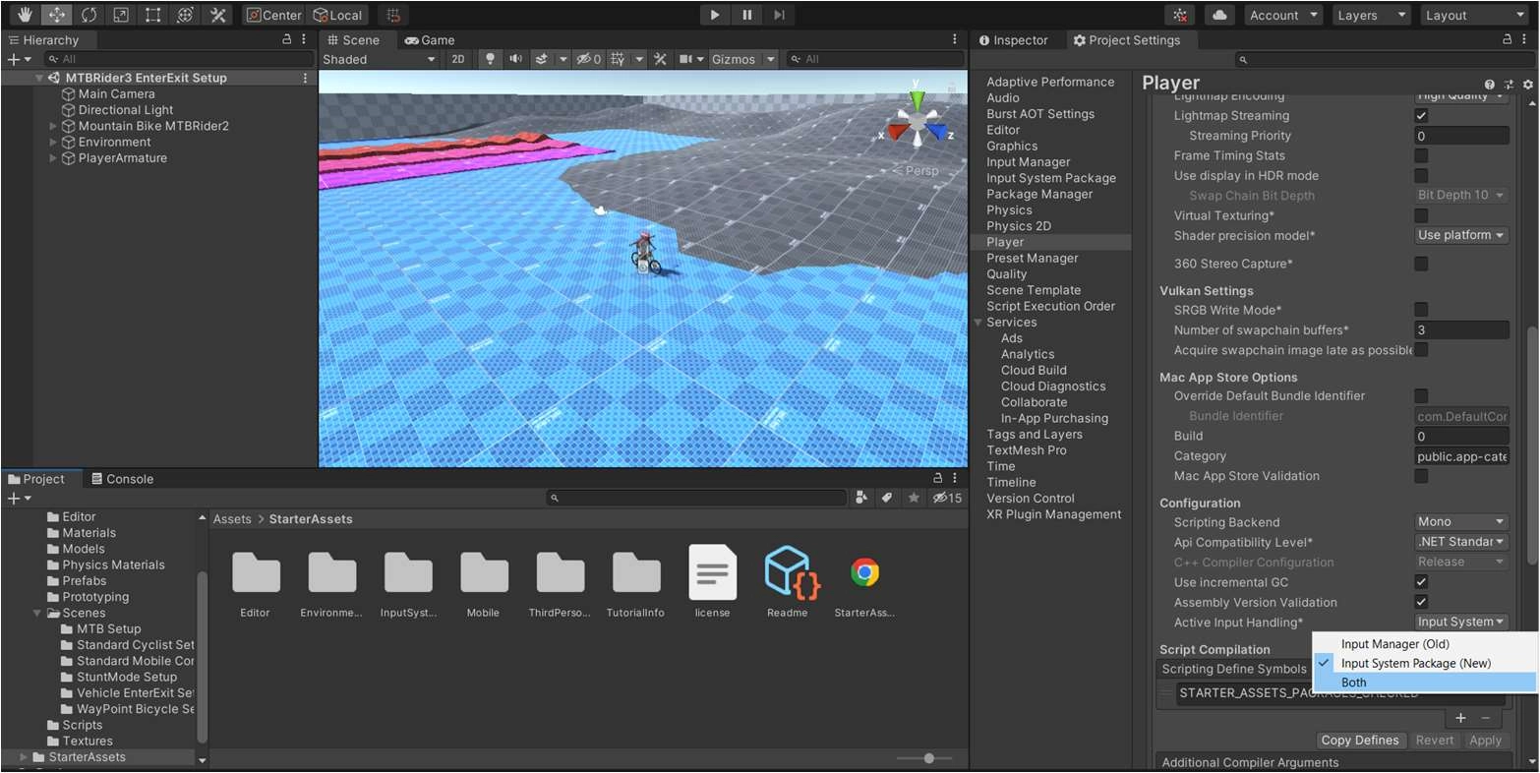
Task: Select the Scale tool
Action: pyautogui.click(x=120, y=15)
